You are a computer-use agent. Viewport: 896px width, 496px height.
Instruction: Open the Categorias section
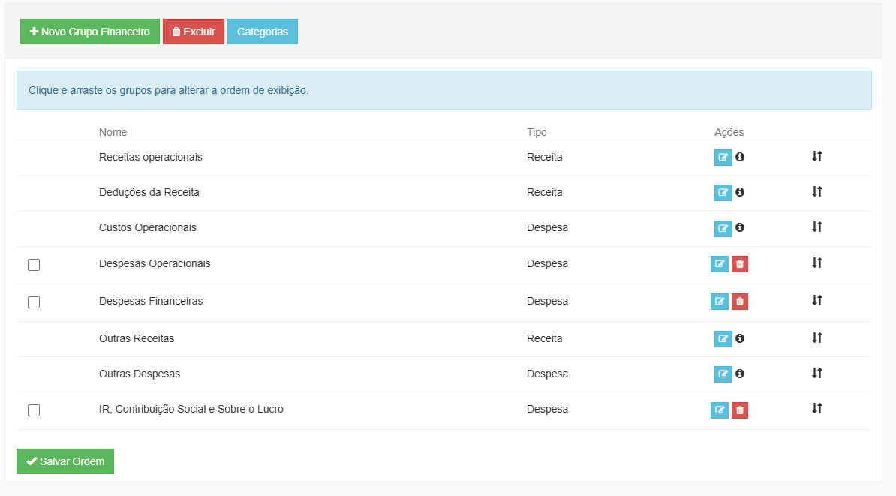point(262,32)
